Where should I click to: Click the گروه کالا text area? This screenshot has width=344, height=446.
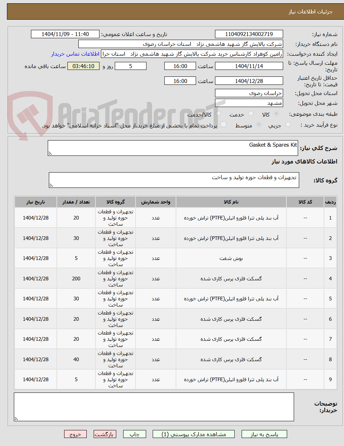(174, 180)
